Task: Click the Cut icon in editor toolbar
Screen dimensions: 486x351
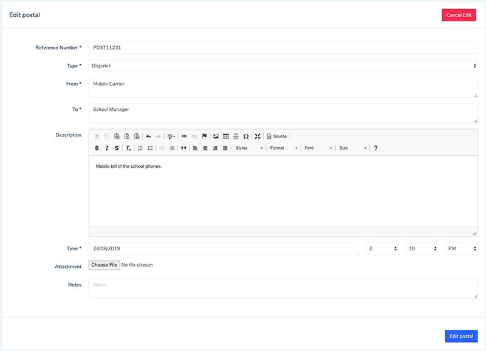Action: 97,136
